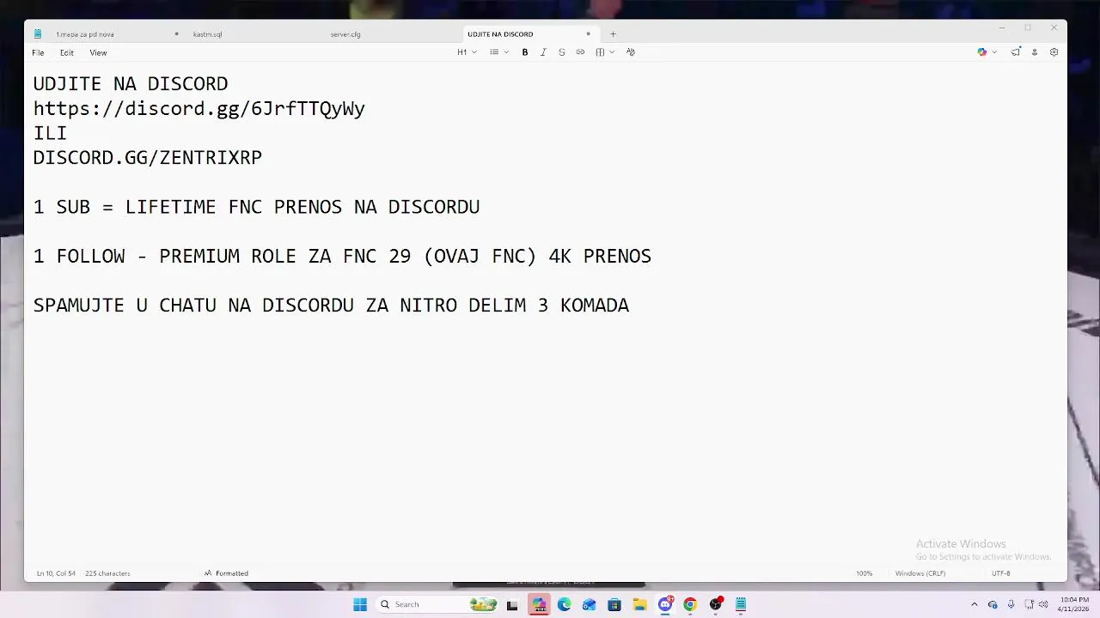Click the discord.gg/6JrfTTQyWy link text
The image size is (1100, 618).
[199, 109]
